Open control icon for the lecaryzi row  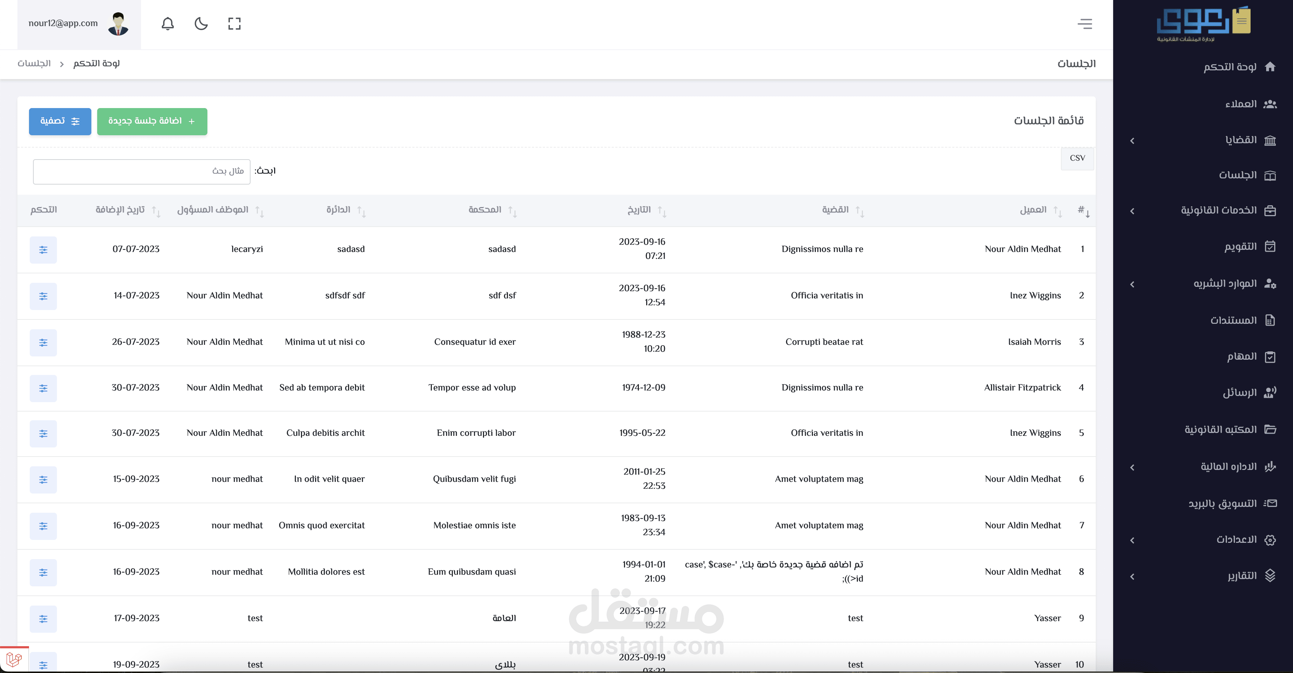tap(43, 250)
